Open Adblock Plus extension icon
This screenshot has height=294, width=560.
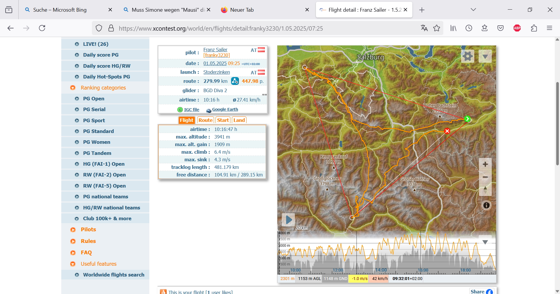pos(517,28)
